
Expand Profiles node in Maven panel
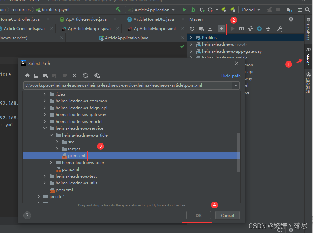tap(191, 38)
